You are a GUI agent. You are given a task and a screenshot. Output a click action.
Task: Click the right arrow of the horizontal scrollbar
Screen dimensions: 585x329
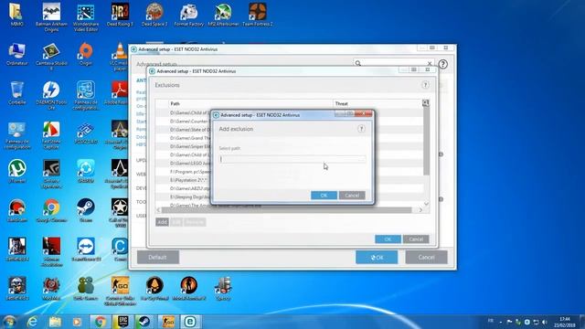click(420, 210)
